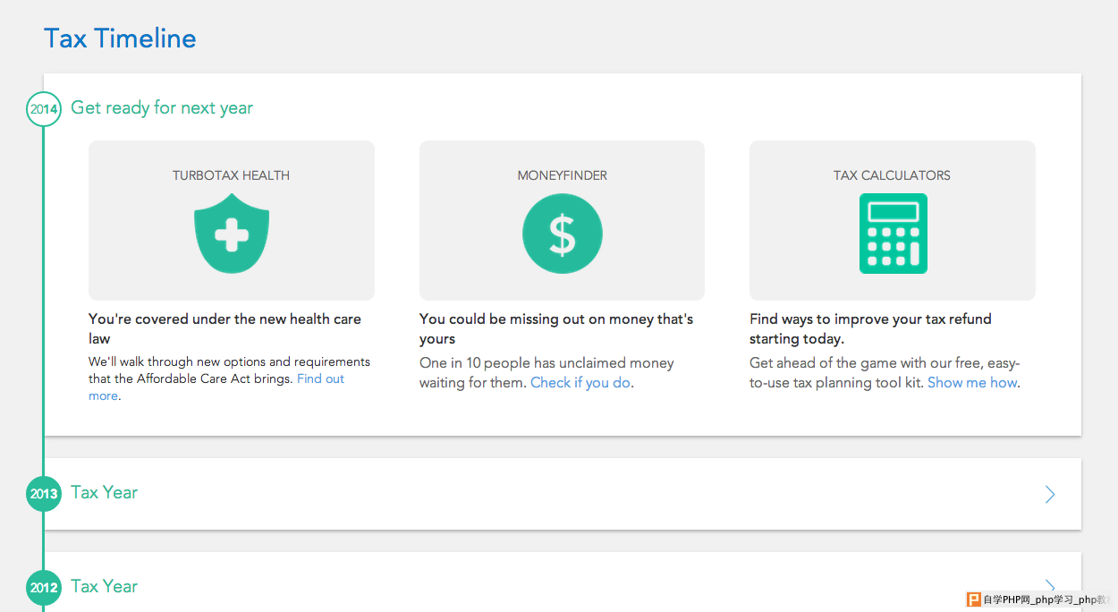Expand the 2013 Tax Year chevron
Screen dimensions: 1118x612
[1050, 494]
